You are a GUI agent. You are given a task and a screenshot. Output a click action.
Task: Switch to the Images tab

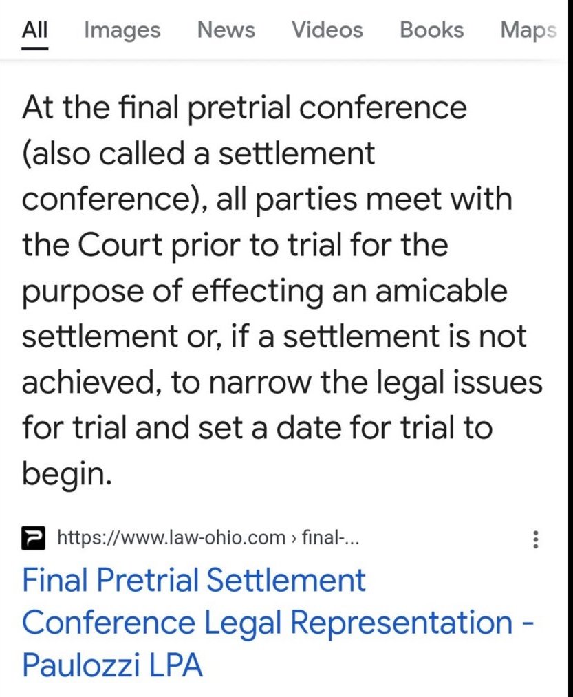coord(122,30)
